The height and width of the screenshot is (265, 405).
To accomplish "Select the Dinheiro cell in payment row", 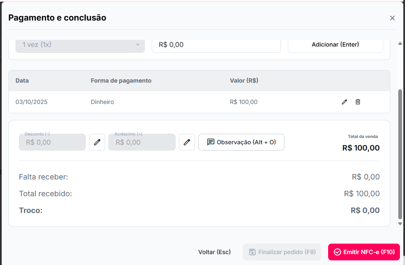I will [x=102, y=102].
